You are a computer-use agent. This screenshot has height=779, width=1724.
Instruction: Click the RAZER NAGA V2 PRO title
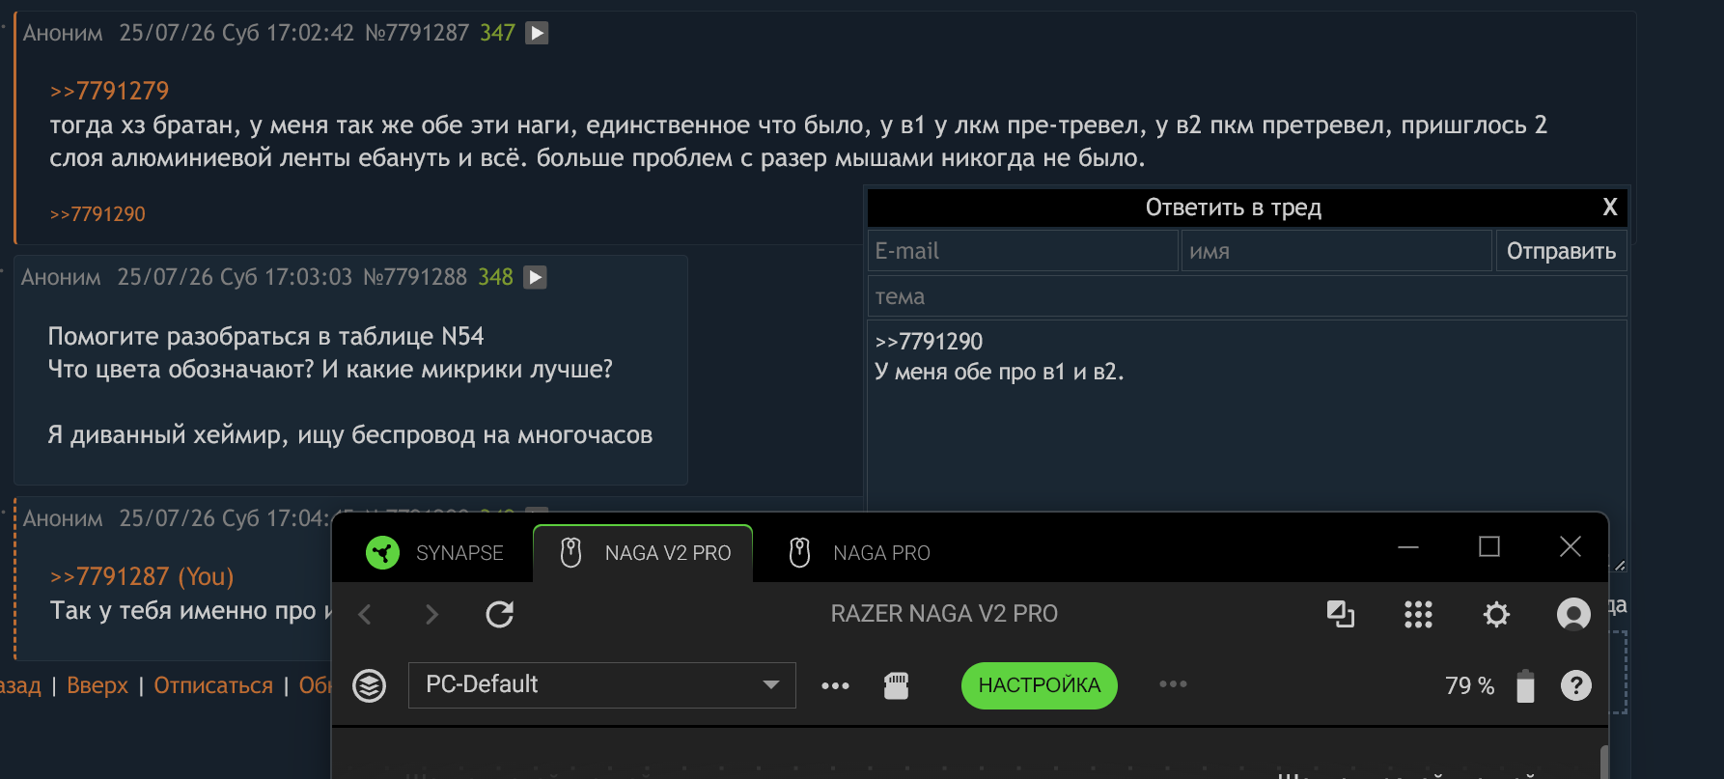[944, 614]
